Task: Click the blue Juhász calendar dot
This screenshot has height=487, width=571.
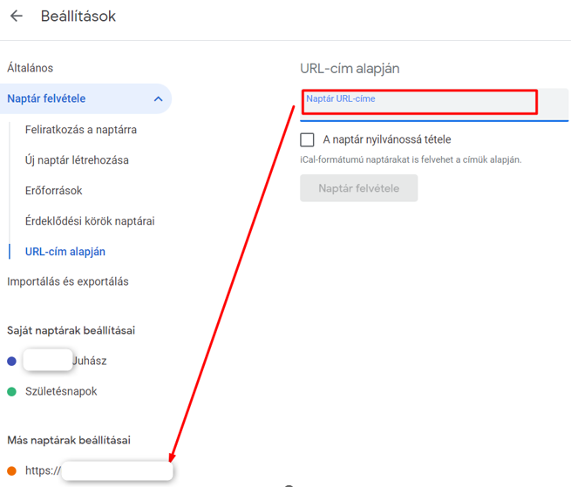Action: pos(11,361)
